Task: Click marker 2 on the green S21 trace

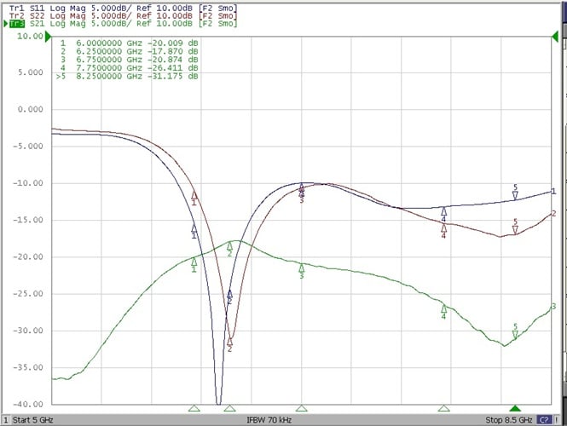Action: (229, 249)
